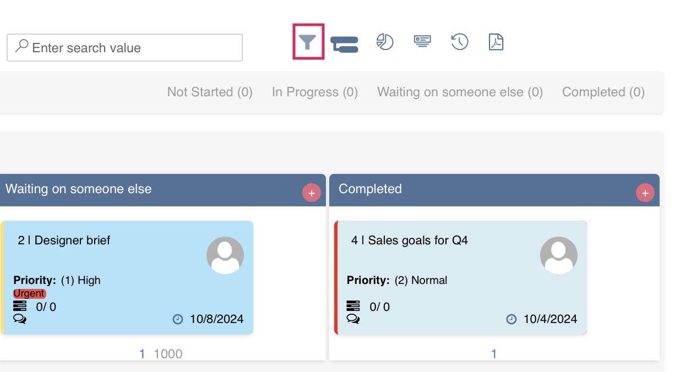
Task: Switch to the kanban cards view icon
Action: [x=344, y=42]
